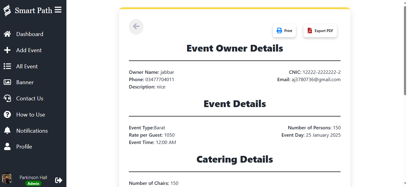
Task: Click the Contact Us headset icon
Action: tap(7, 98)
